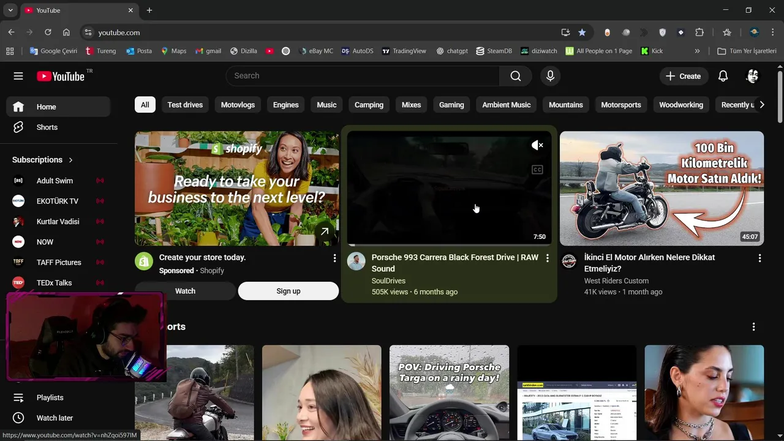
Task: Open the account avatar menu
Action: click(x=753, y=76)
